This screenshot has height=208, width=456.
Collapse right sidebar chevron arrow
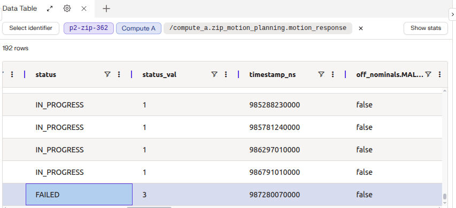pyautogui.click(x=453, y=14)
